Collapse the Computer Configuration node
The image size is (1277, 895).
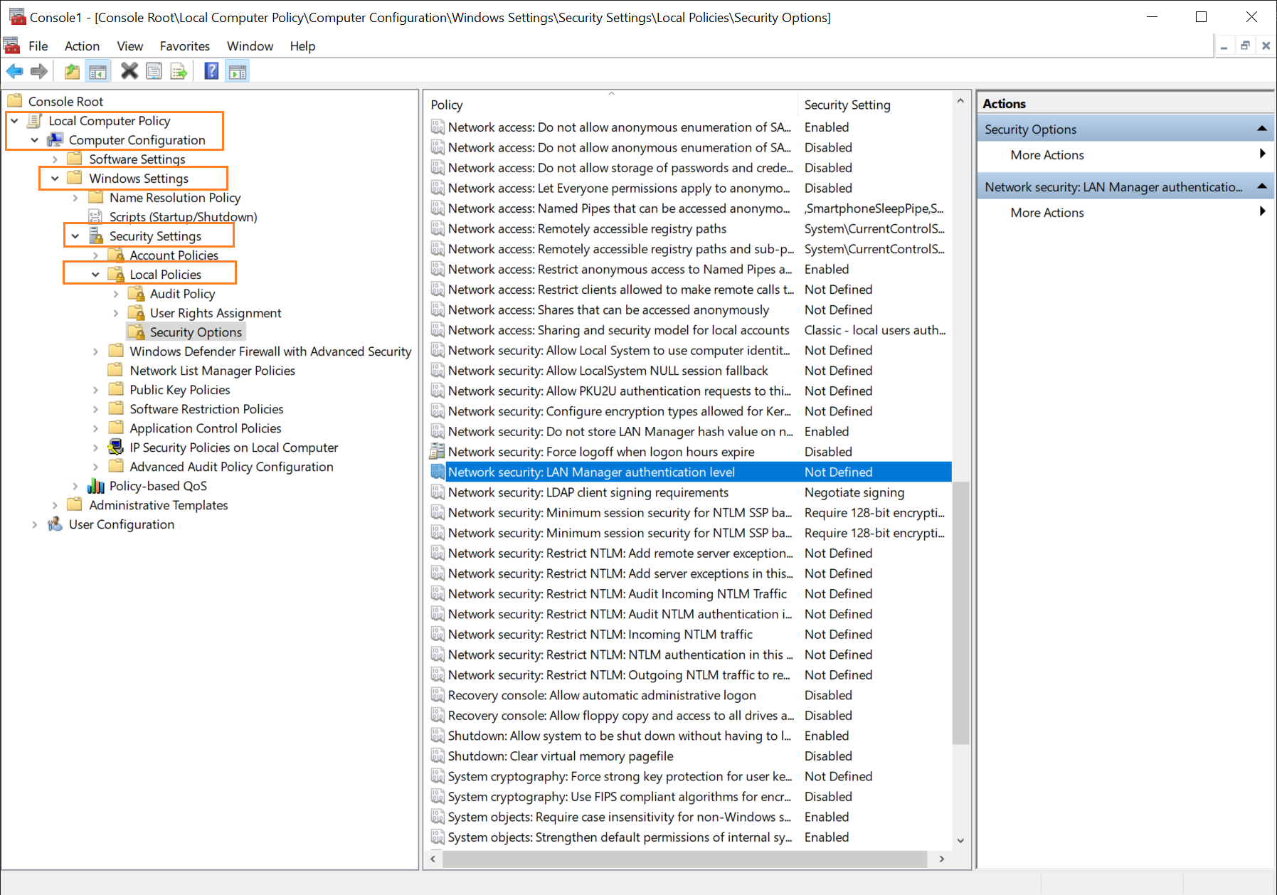coord(34,140)
